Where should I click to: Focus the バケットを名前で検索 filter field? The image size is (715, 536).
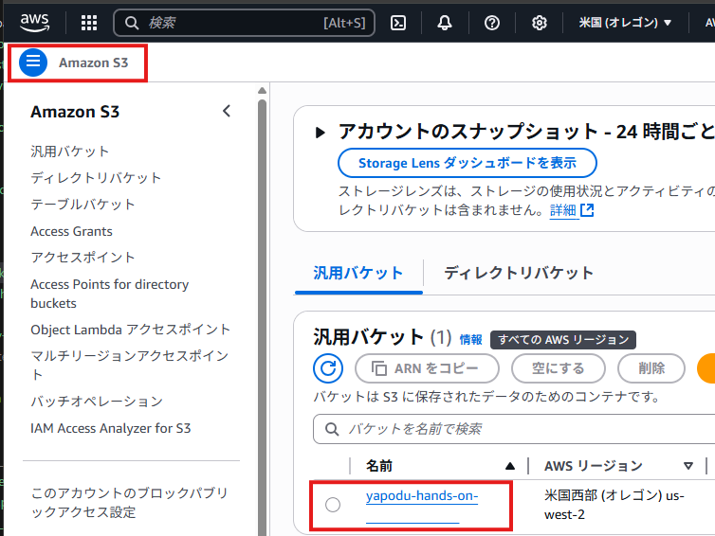(x=514, y=429)
